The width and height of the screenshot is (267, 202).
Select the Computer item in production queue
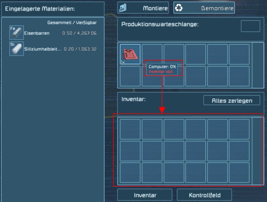coord(130,54)
